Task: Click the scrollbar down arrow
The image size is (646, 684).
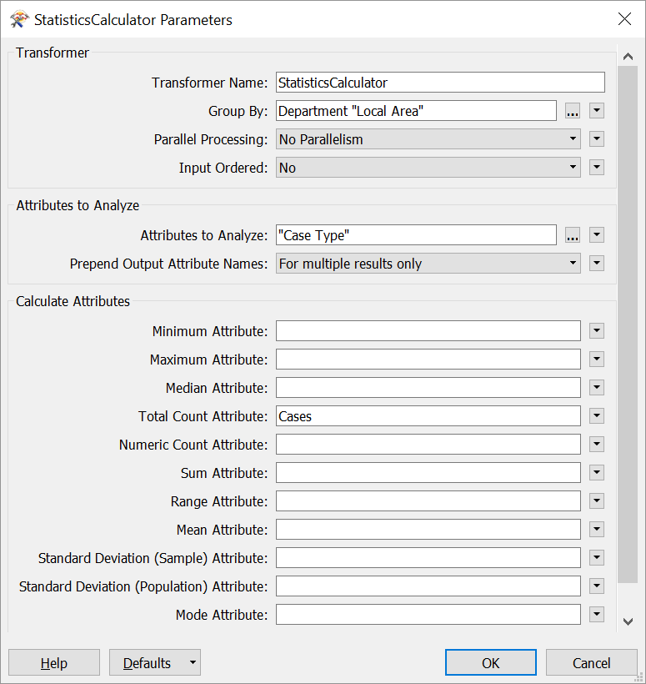Action: [x=628, y=621]
